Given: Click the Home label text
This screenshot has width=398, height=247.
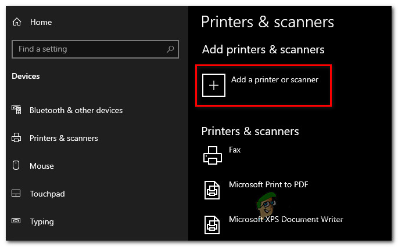Looking at the screenshot, I should pos(41,22).
